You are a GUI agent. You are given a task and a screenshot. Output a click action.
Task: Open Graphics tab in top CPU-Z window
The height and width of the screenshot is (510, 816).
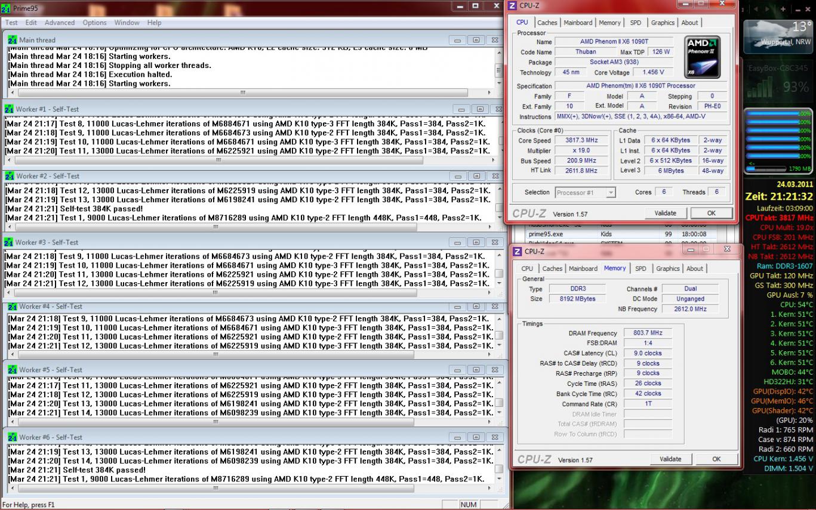coord(663,23)
